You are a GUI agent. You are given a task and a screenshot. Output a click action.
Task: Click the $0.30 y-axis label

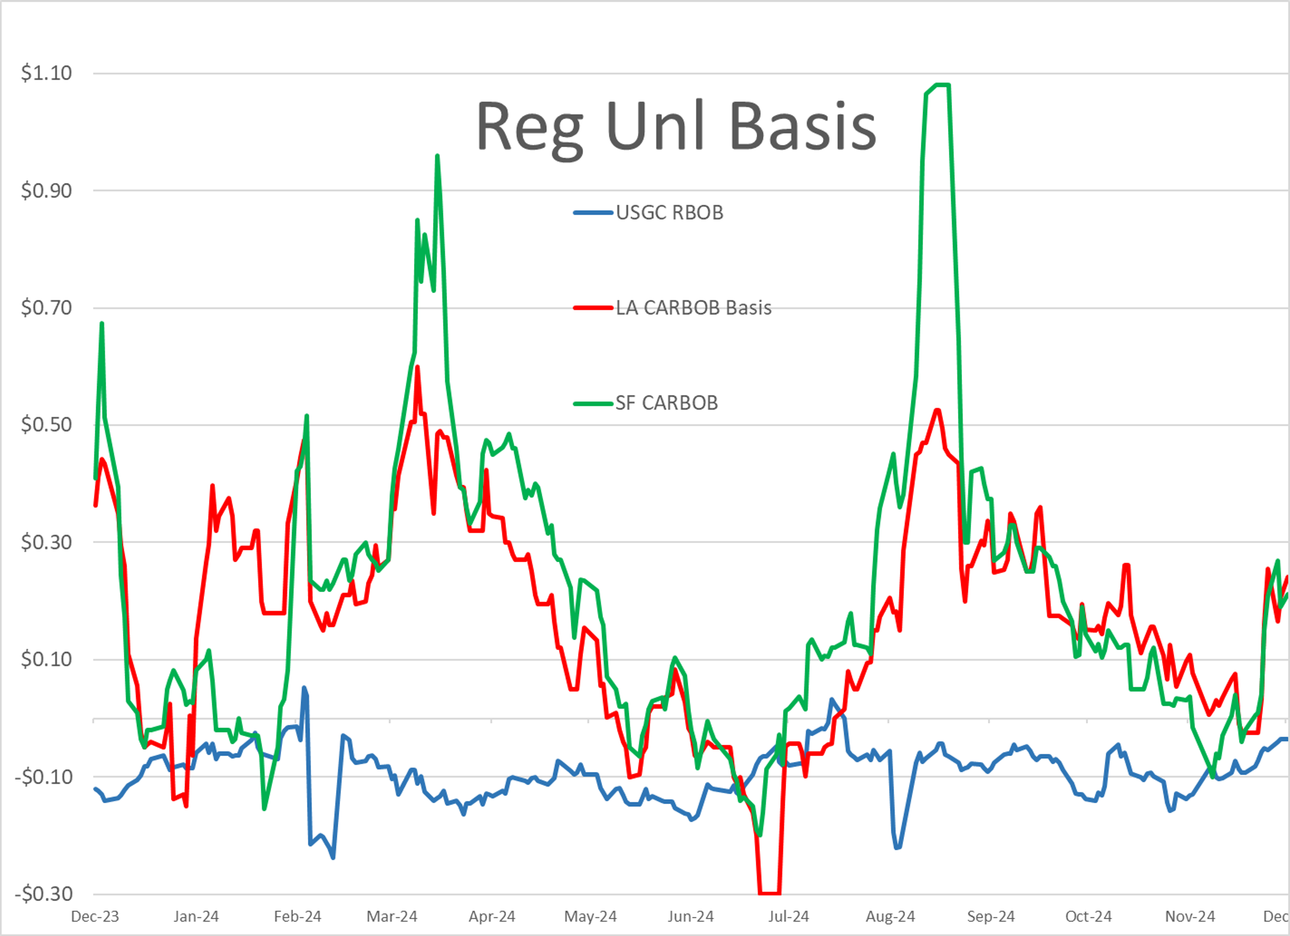[x=47, y=543]
